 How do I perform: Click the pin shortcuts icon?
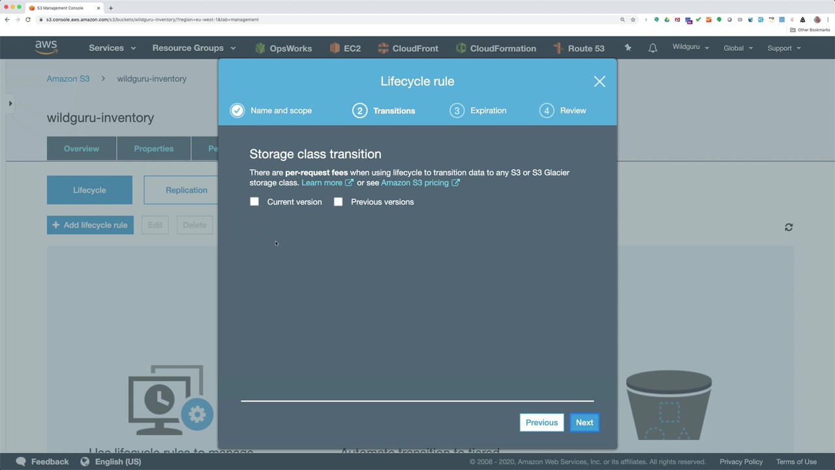628,48
